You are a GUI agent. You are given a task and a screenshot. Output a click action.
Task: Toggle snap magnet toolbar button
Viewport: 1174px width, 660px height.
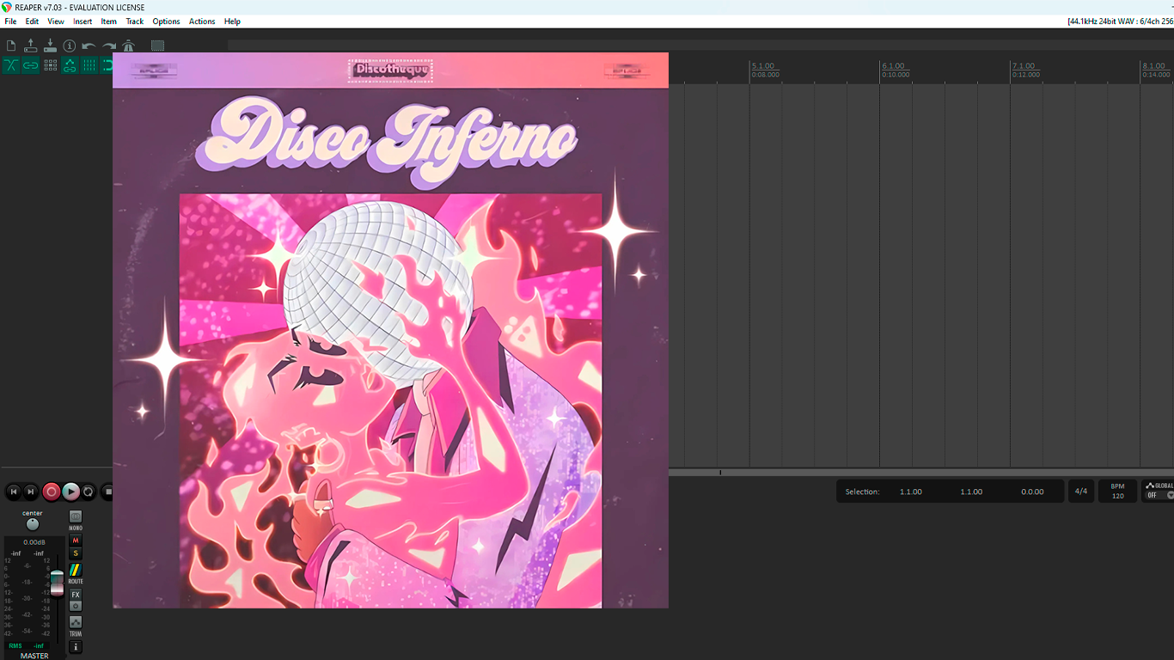coord(107,65)
